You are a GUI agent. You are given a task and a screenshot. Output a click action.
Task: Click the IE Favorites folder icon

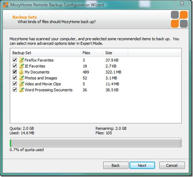pyautogui.click(x=21, y=66)
